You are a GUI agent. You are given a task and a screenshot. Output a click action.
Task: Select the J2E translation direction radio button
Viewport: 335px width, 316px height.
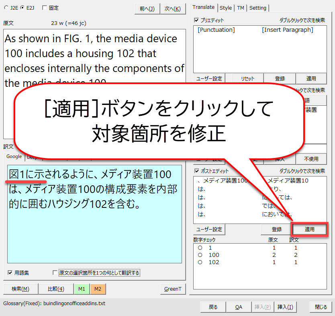(x=6, y=8)
